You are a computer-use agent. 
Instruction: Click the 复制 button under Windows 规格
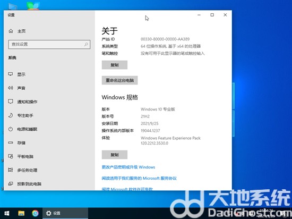[115, 155]
